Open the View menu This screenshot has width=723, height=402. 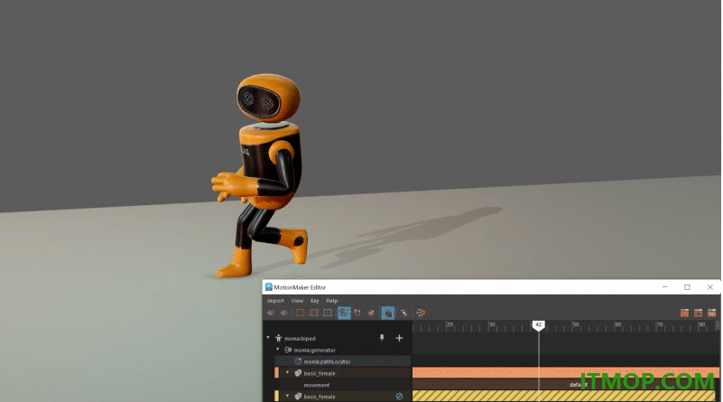pyautogui.click(x=297, y=301)
